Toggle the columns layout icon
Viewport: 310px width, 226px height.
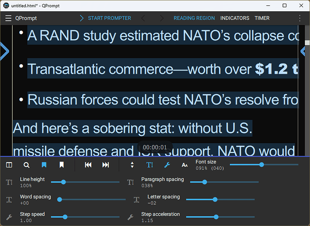click(9, 165)
